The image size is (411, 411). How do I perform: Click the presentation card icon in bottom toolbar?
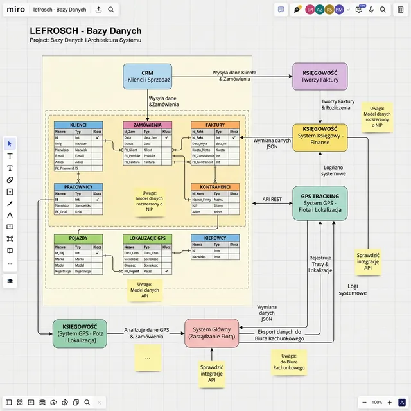pos(31,402)
